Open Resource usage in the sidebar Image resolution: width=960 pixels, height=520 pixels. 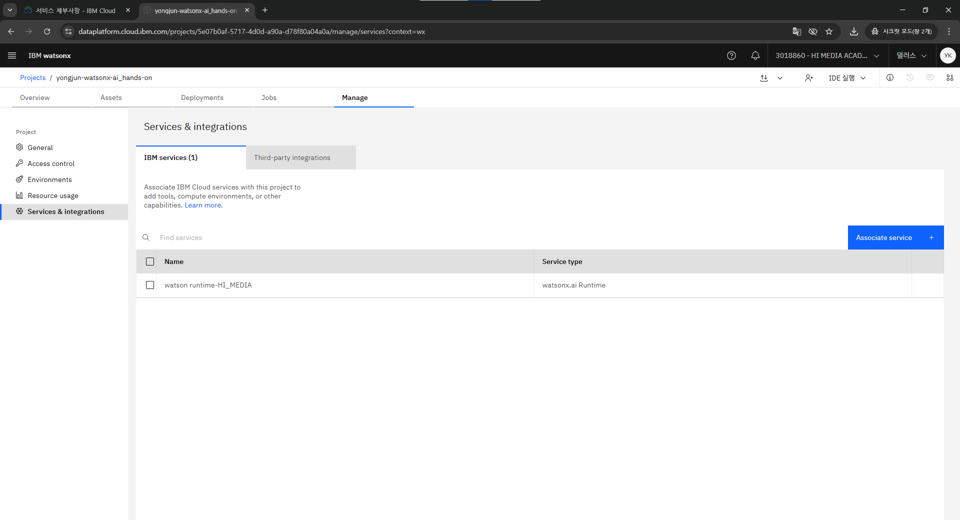64,195
